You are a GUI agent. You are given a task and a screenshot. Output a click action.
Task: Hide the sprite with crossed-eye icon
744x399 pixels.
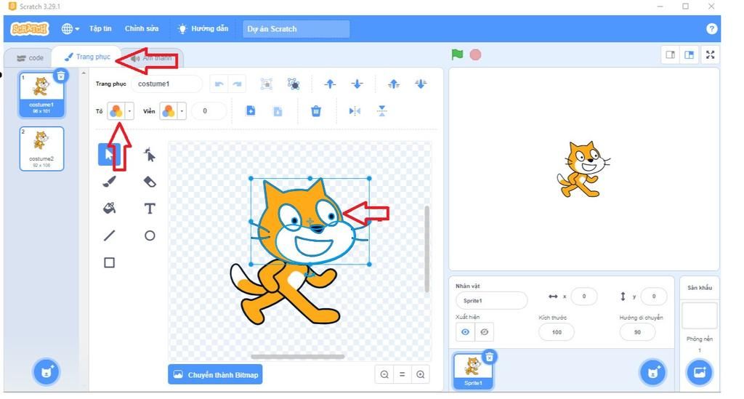[485, 331]
